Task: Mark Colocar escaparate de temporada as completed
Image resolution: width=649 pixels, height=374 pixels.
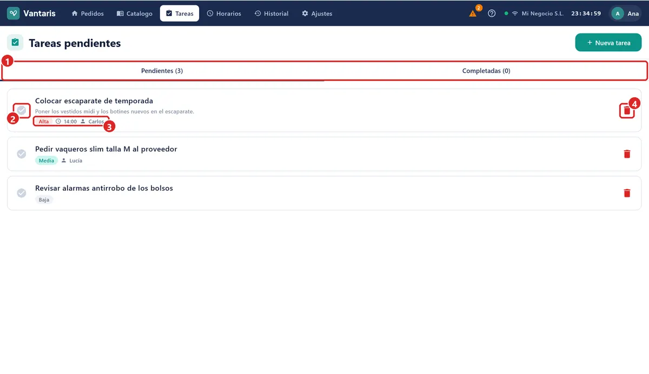Action: 22,110
